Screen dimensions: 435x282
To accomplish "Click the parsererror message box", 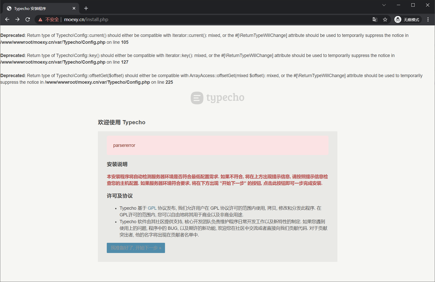I will pyautogui.click(x=218, y=145).
